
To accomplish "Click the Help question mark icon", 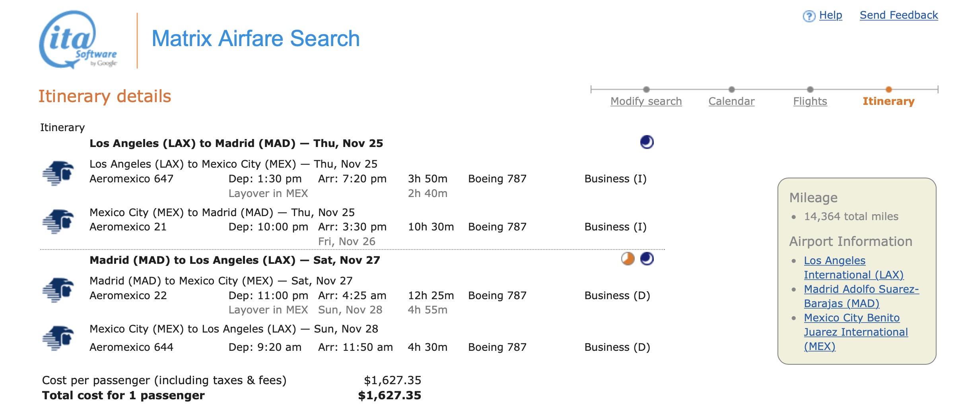I will [809, 16].
